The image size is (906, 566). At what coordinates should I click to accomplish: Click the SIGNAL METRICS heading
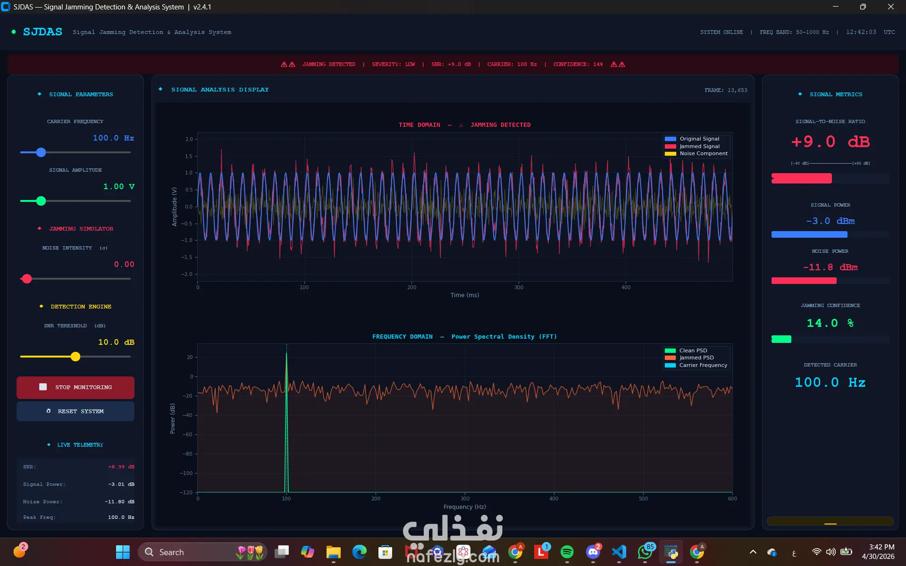tap(836, 94)
